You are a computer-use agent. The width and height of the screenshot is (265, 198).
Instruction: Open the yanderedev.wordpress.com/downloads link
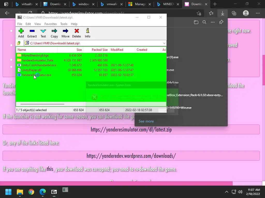(x=131, y=156)
